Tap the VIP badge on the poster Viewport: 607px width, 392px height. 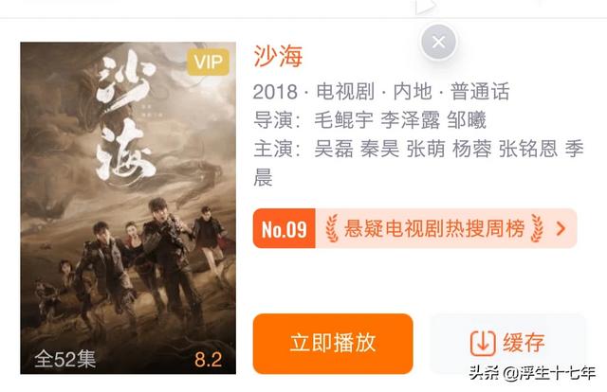pos(209,62)
